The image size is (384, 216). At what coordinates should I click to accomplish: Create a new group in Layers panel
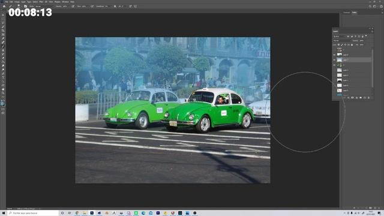pos(361,97)
